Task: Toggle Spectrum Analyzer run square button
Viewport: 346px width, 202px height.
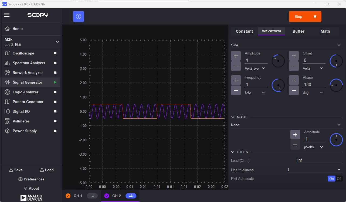Action: click(x=55, y=63)
